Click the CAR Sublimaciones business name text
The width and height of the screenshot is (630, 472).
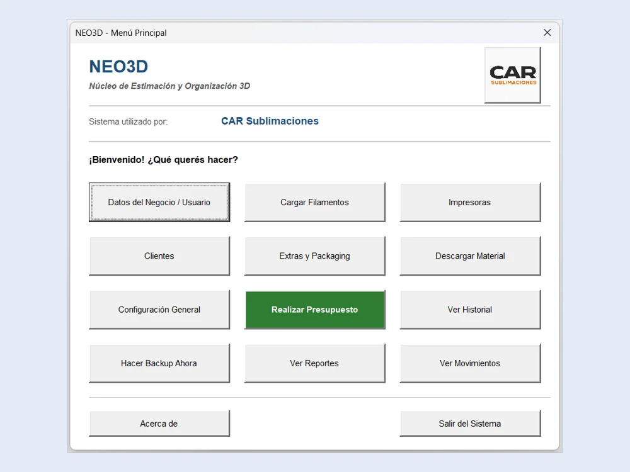[270, 121]
